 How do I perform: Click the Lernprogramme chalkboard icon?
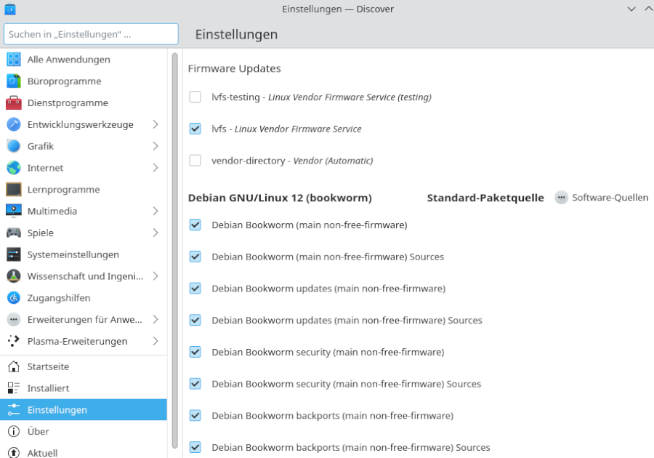14,189
